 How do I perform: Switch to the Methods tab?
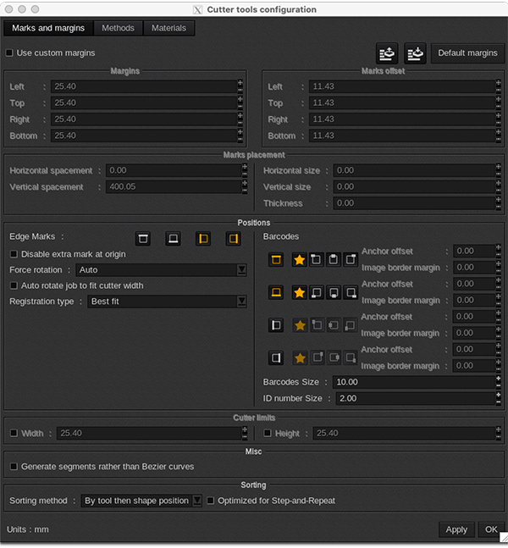(x=118, y=28)
